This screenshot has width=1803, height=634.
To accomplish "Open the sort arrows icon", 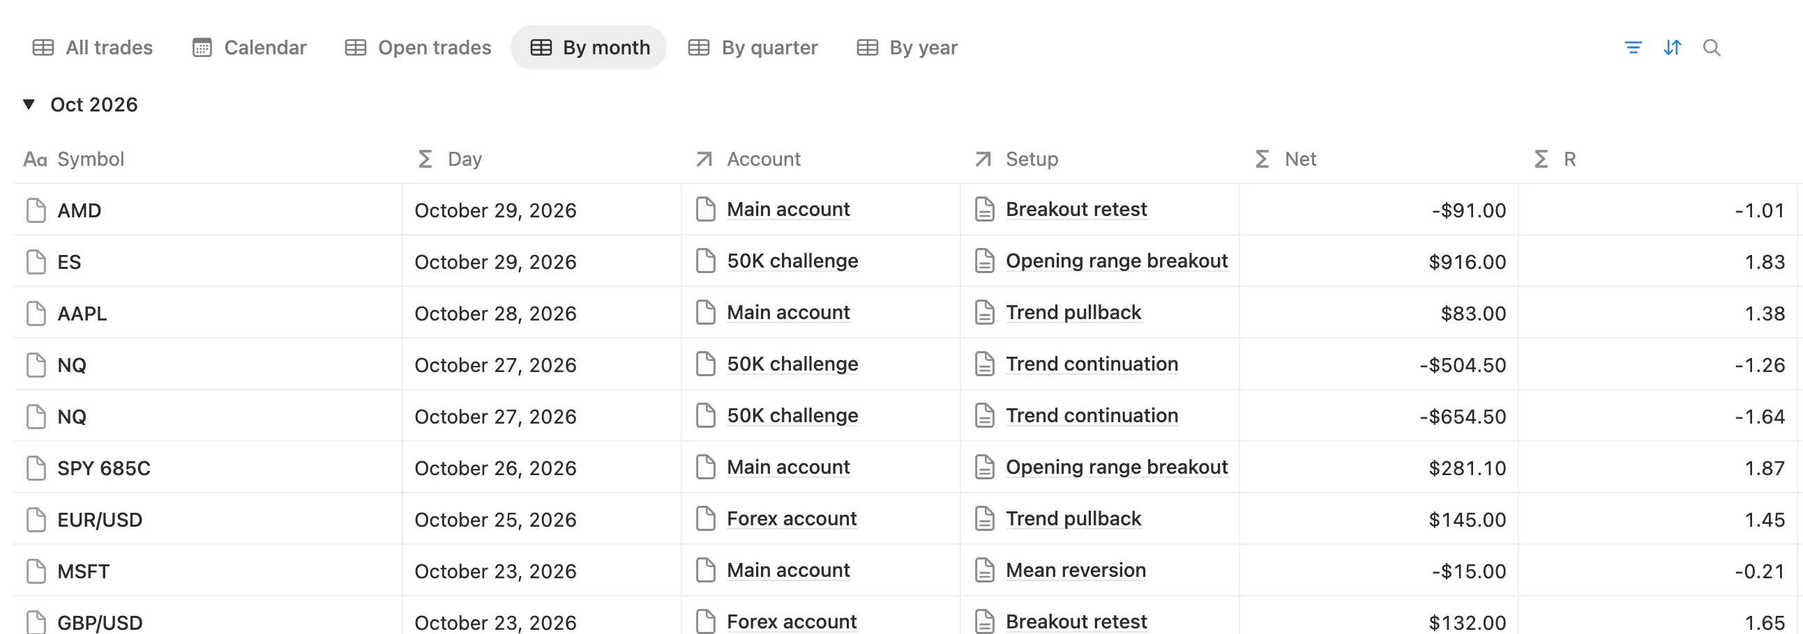I will (1672, 47).
